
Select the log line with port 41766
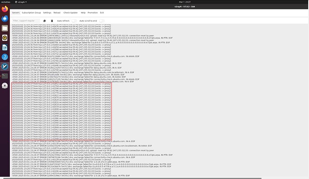[61, 61]
